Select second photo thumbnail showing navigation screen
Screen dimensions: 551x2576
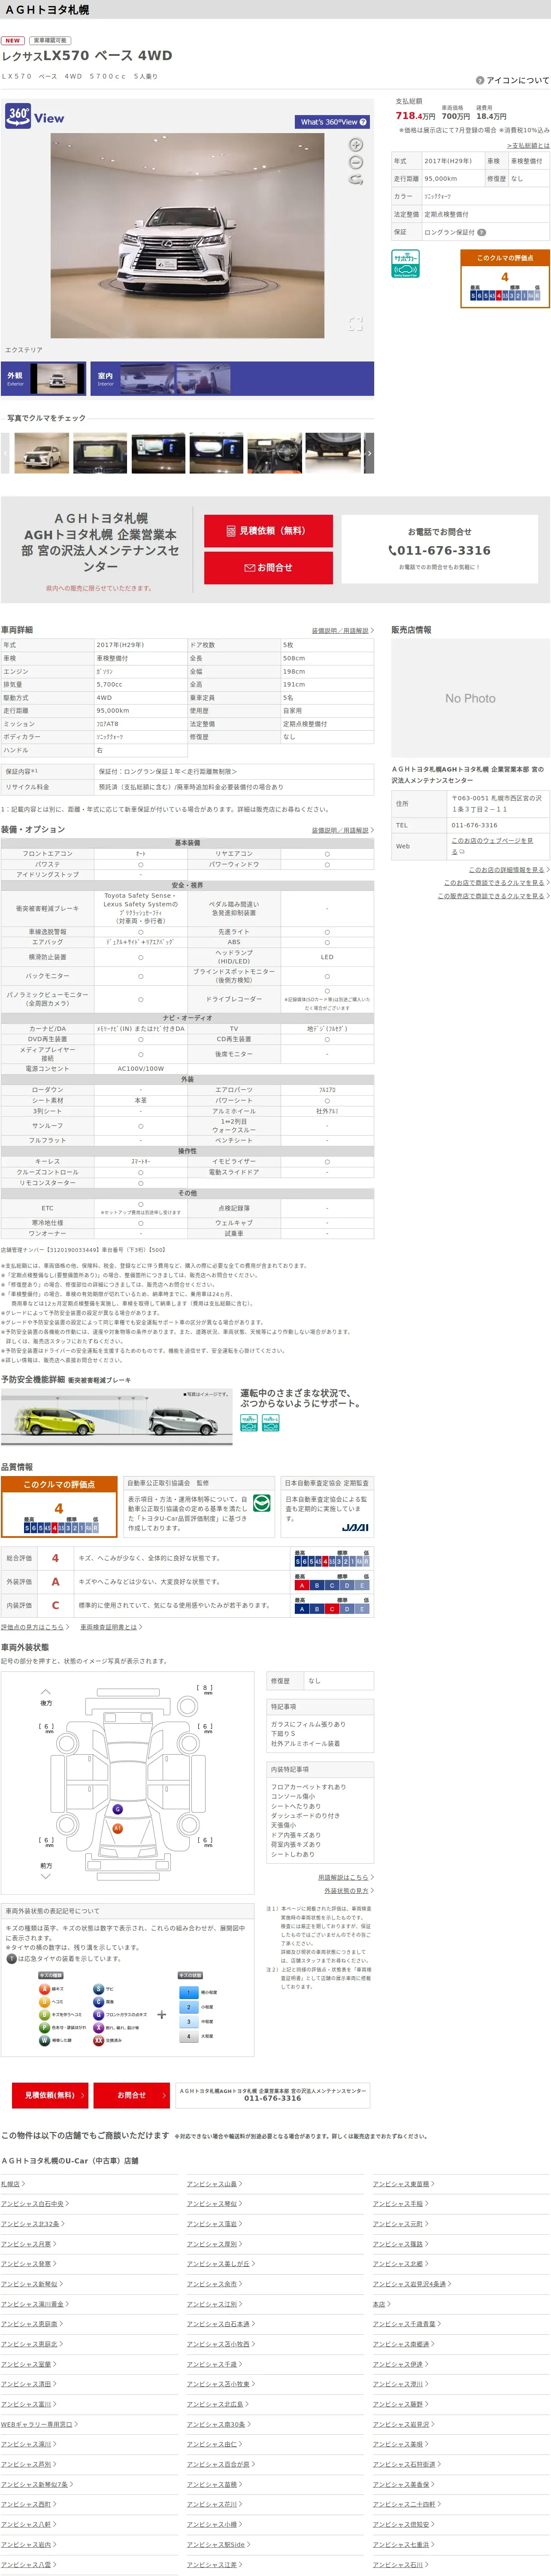pyautogui.click(x=100, y=453)
